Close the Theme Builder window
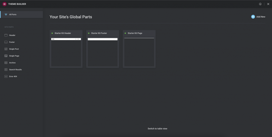This screenshot has height=137, width=272. pos(268,4)
